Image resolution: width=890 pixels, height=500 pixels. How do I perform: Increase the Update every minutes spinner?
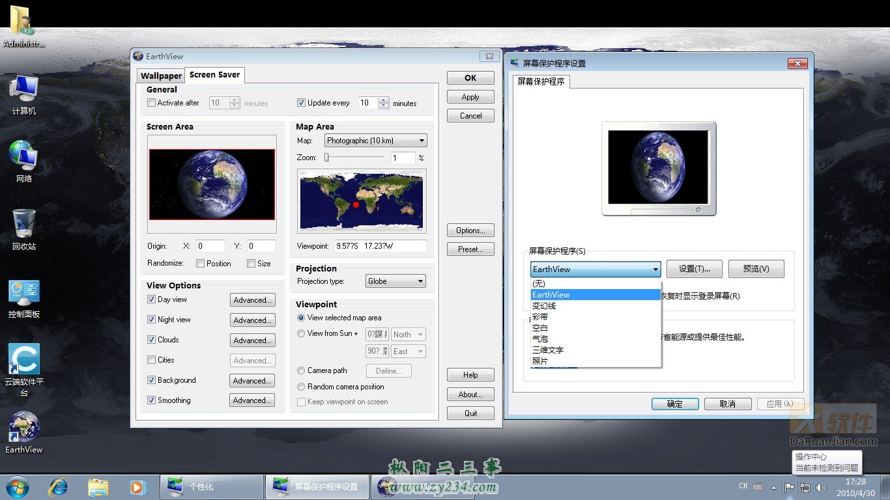click(384, 100)
